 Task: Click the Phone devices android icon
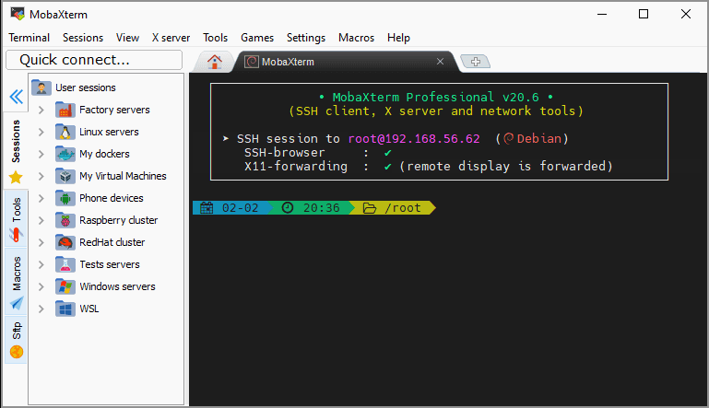coord(65,198)
